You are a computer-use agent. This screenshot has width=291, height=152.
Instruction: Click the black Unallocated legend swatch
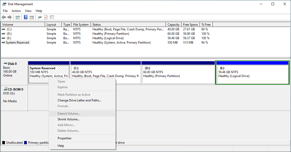(4, 143)
